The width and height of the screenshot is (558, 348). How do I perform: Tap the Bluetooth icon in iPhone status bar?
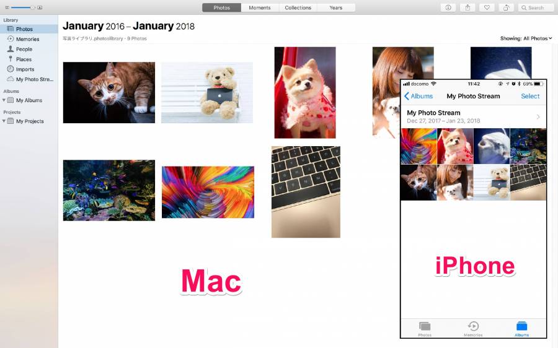click(519, 84)
